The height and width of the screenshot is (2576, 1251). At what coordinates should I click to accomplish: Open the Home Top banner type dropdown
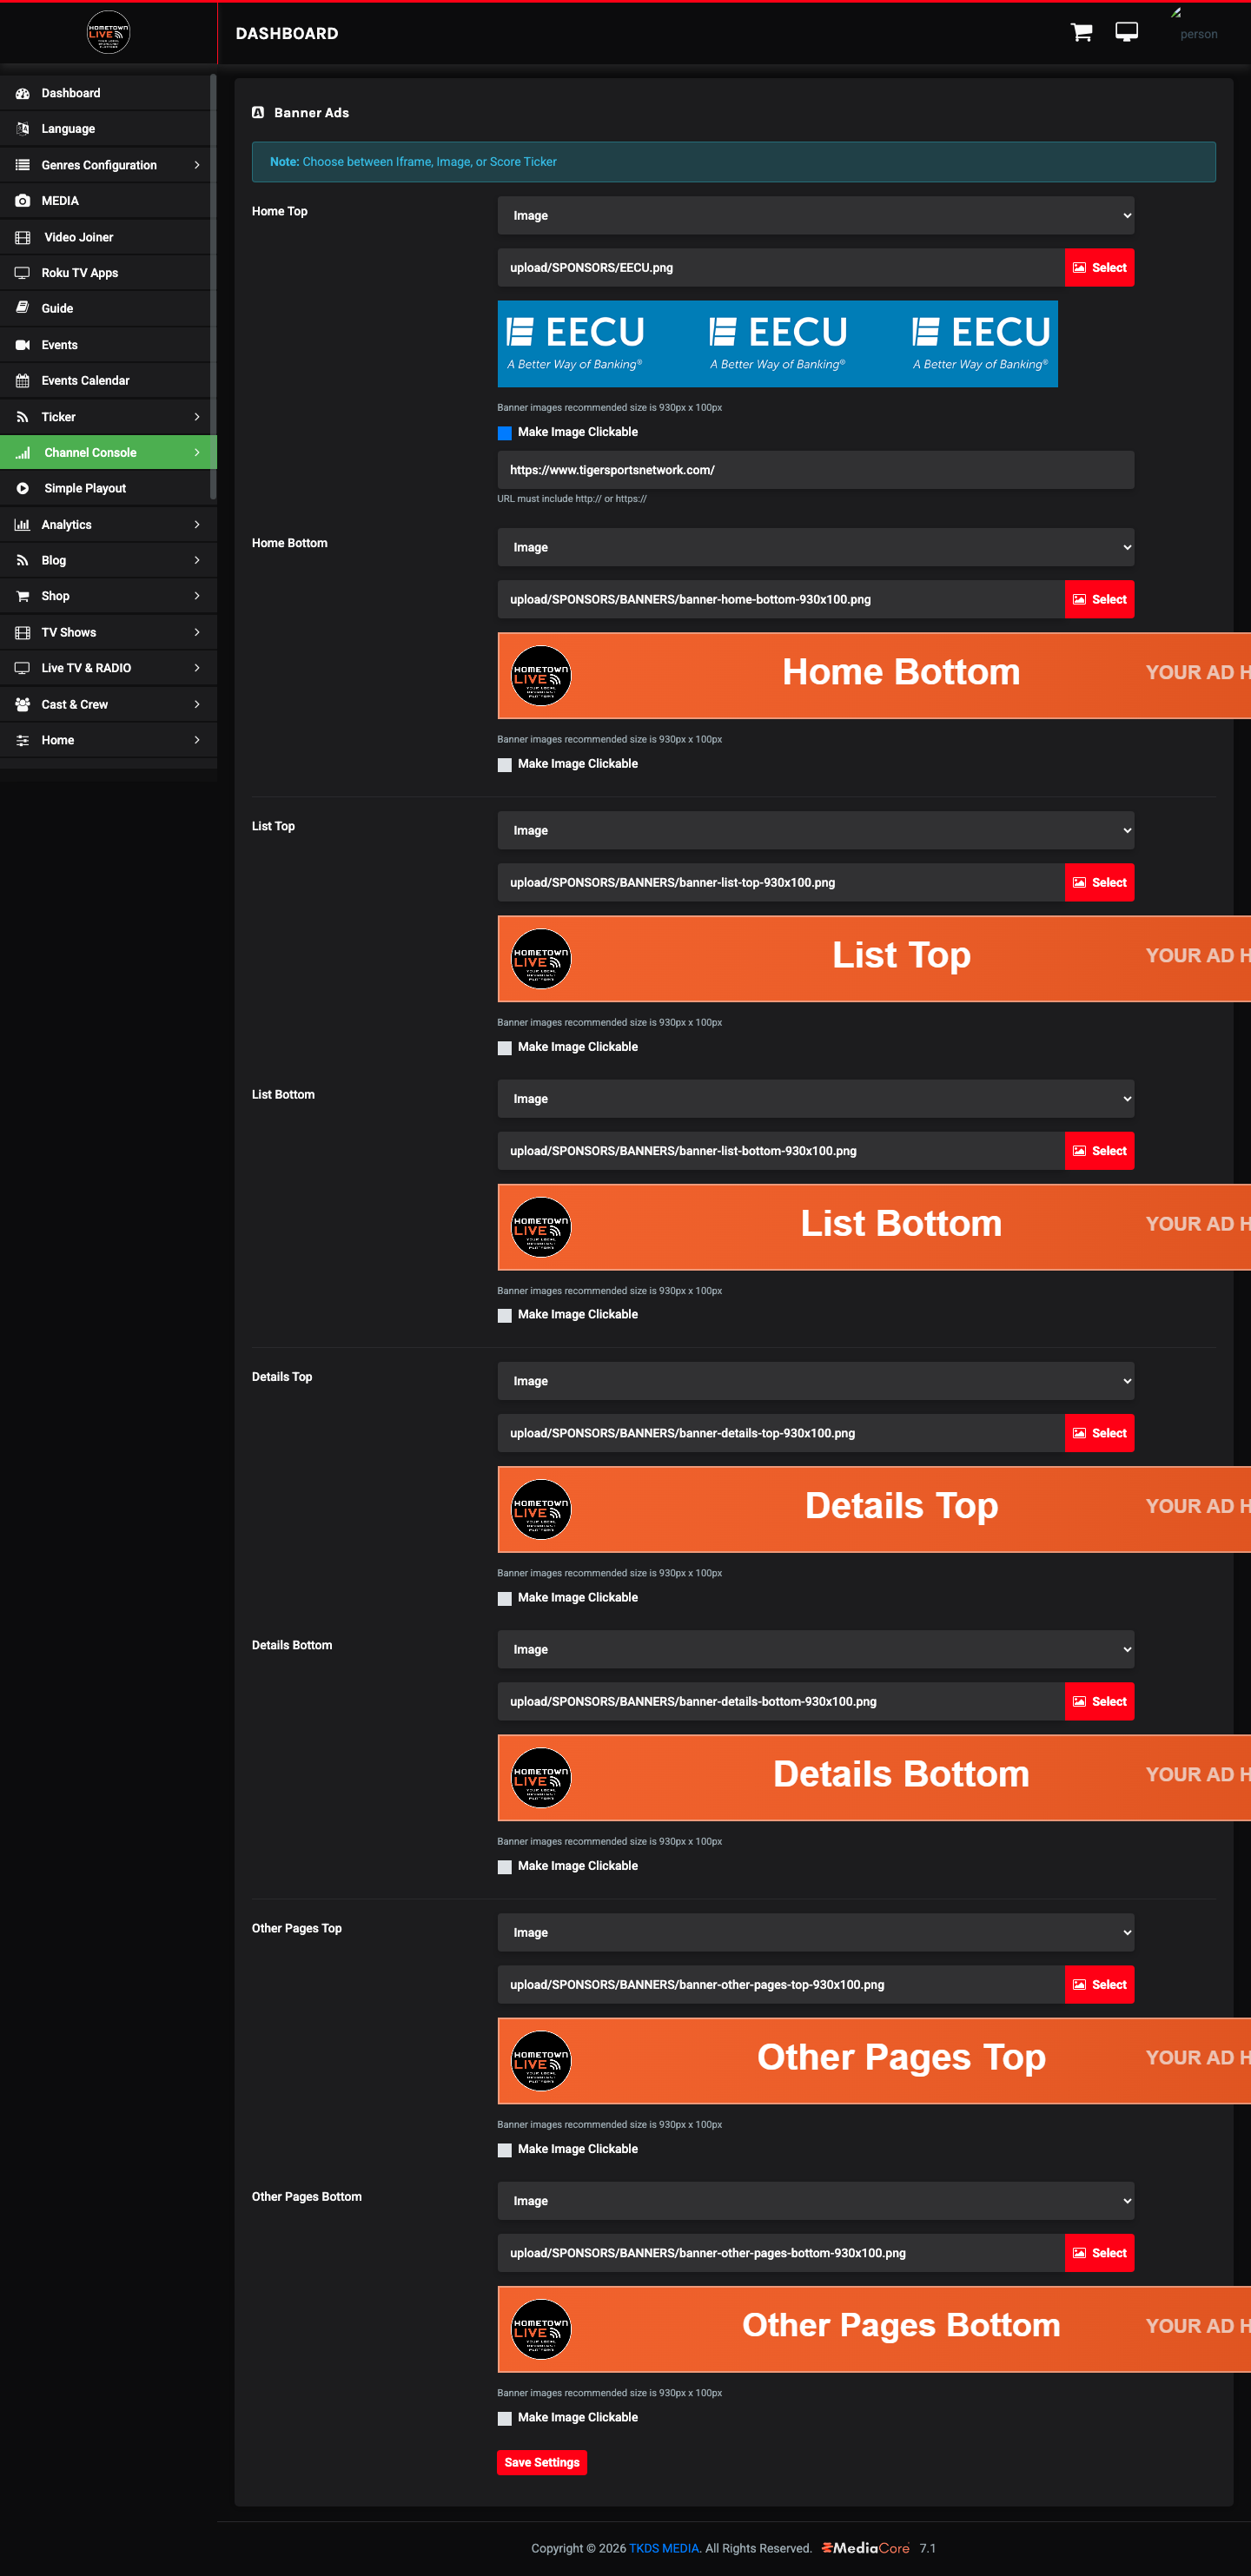click(x=815, y=215)
